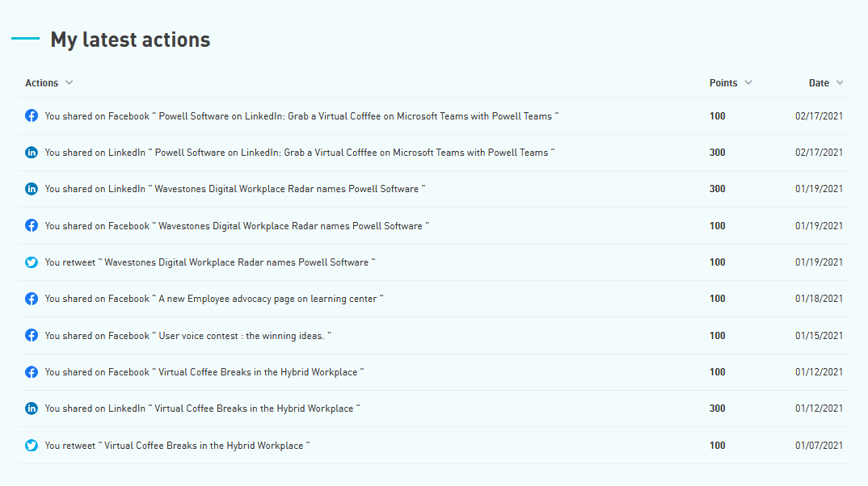Image resolution: width=868 pixels, height=486 pixels.
Task: Expand the Actions column chevron
Action: (70, 82)
